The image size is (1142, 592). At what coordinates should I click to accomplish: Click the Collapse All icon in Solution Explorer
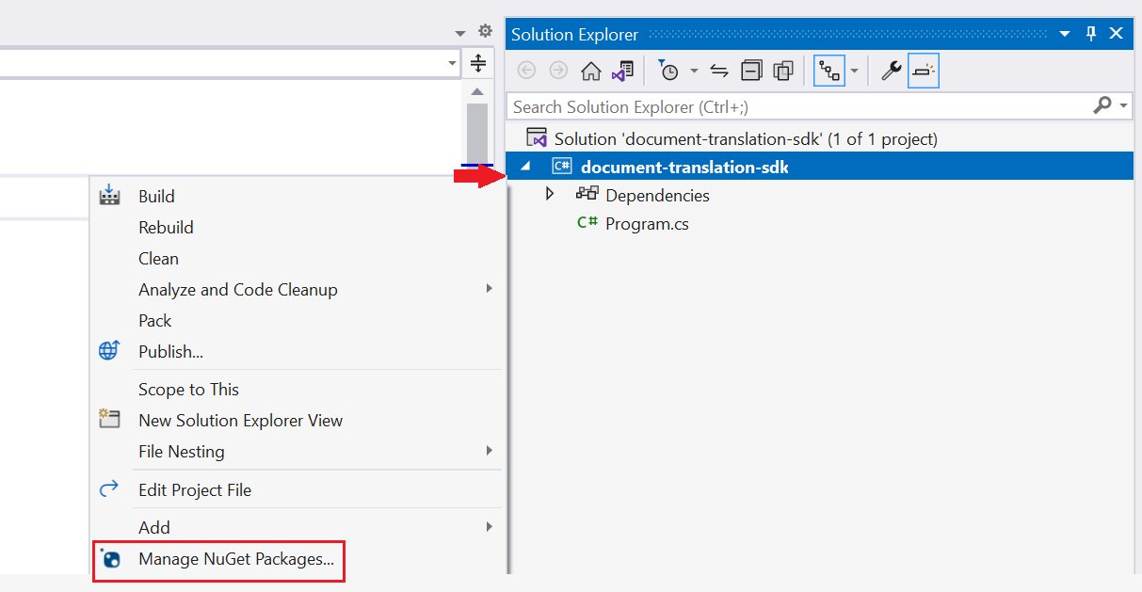tap(751, 70)
